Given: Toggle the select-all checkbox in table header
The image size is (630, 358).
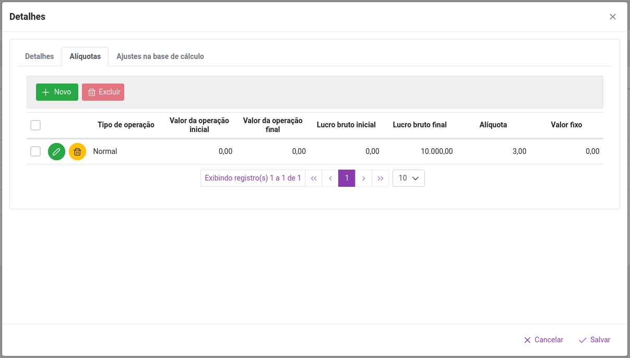Looking at the screenshot, I should [35, 125].
